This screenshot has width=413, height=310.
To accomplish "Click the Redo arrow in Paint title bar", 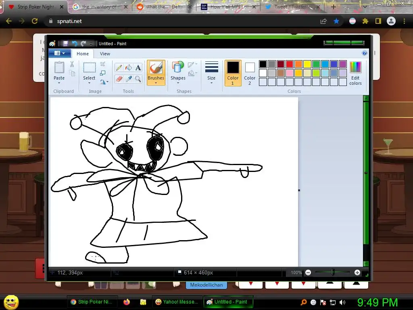I will (83, 44).
